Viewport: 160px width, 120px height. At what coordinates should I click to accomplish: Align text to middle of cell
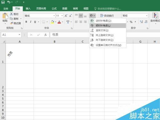(81, 16)
